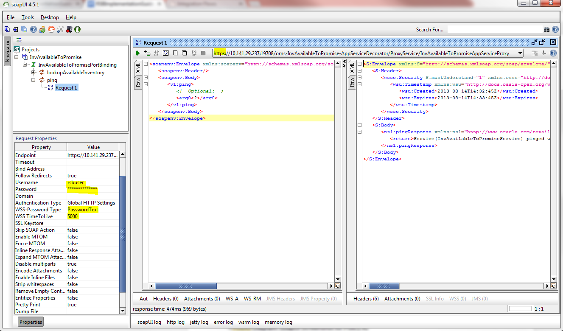Click the Save All Projects icon

24,29
